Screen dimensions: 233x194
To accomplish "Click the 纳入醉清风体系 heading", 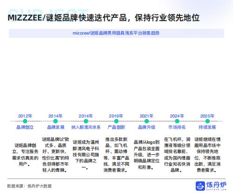I will 86,127.
